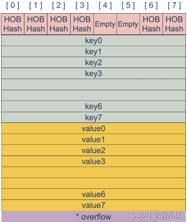This screenshot has height=222, width=187.
Task: Click the value7 row
Action: point(93,205)
